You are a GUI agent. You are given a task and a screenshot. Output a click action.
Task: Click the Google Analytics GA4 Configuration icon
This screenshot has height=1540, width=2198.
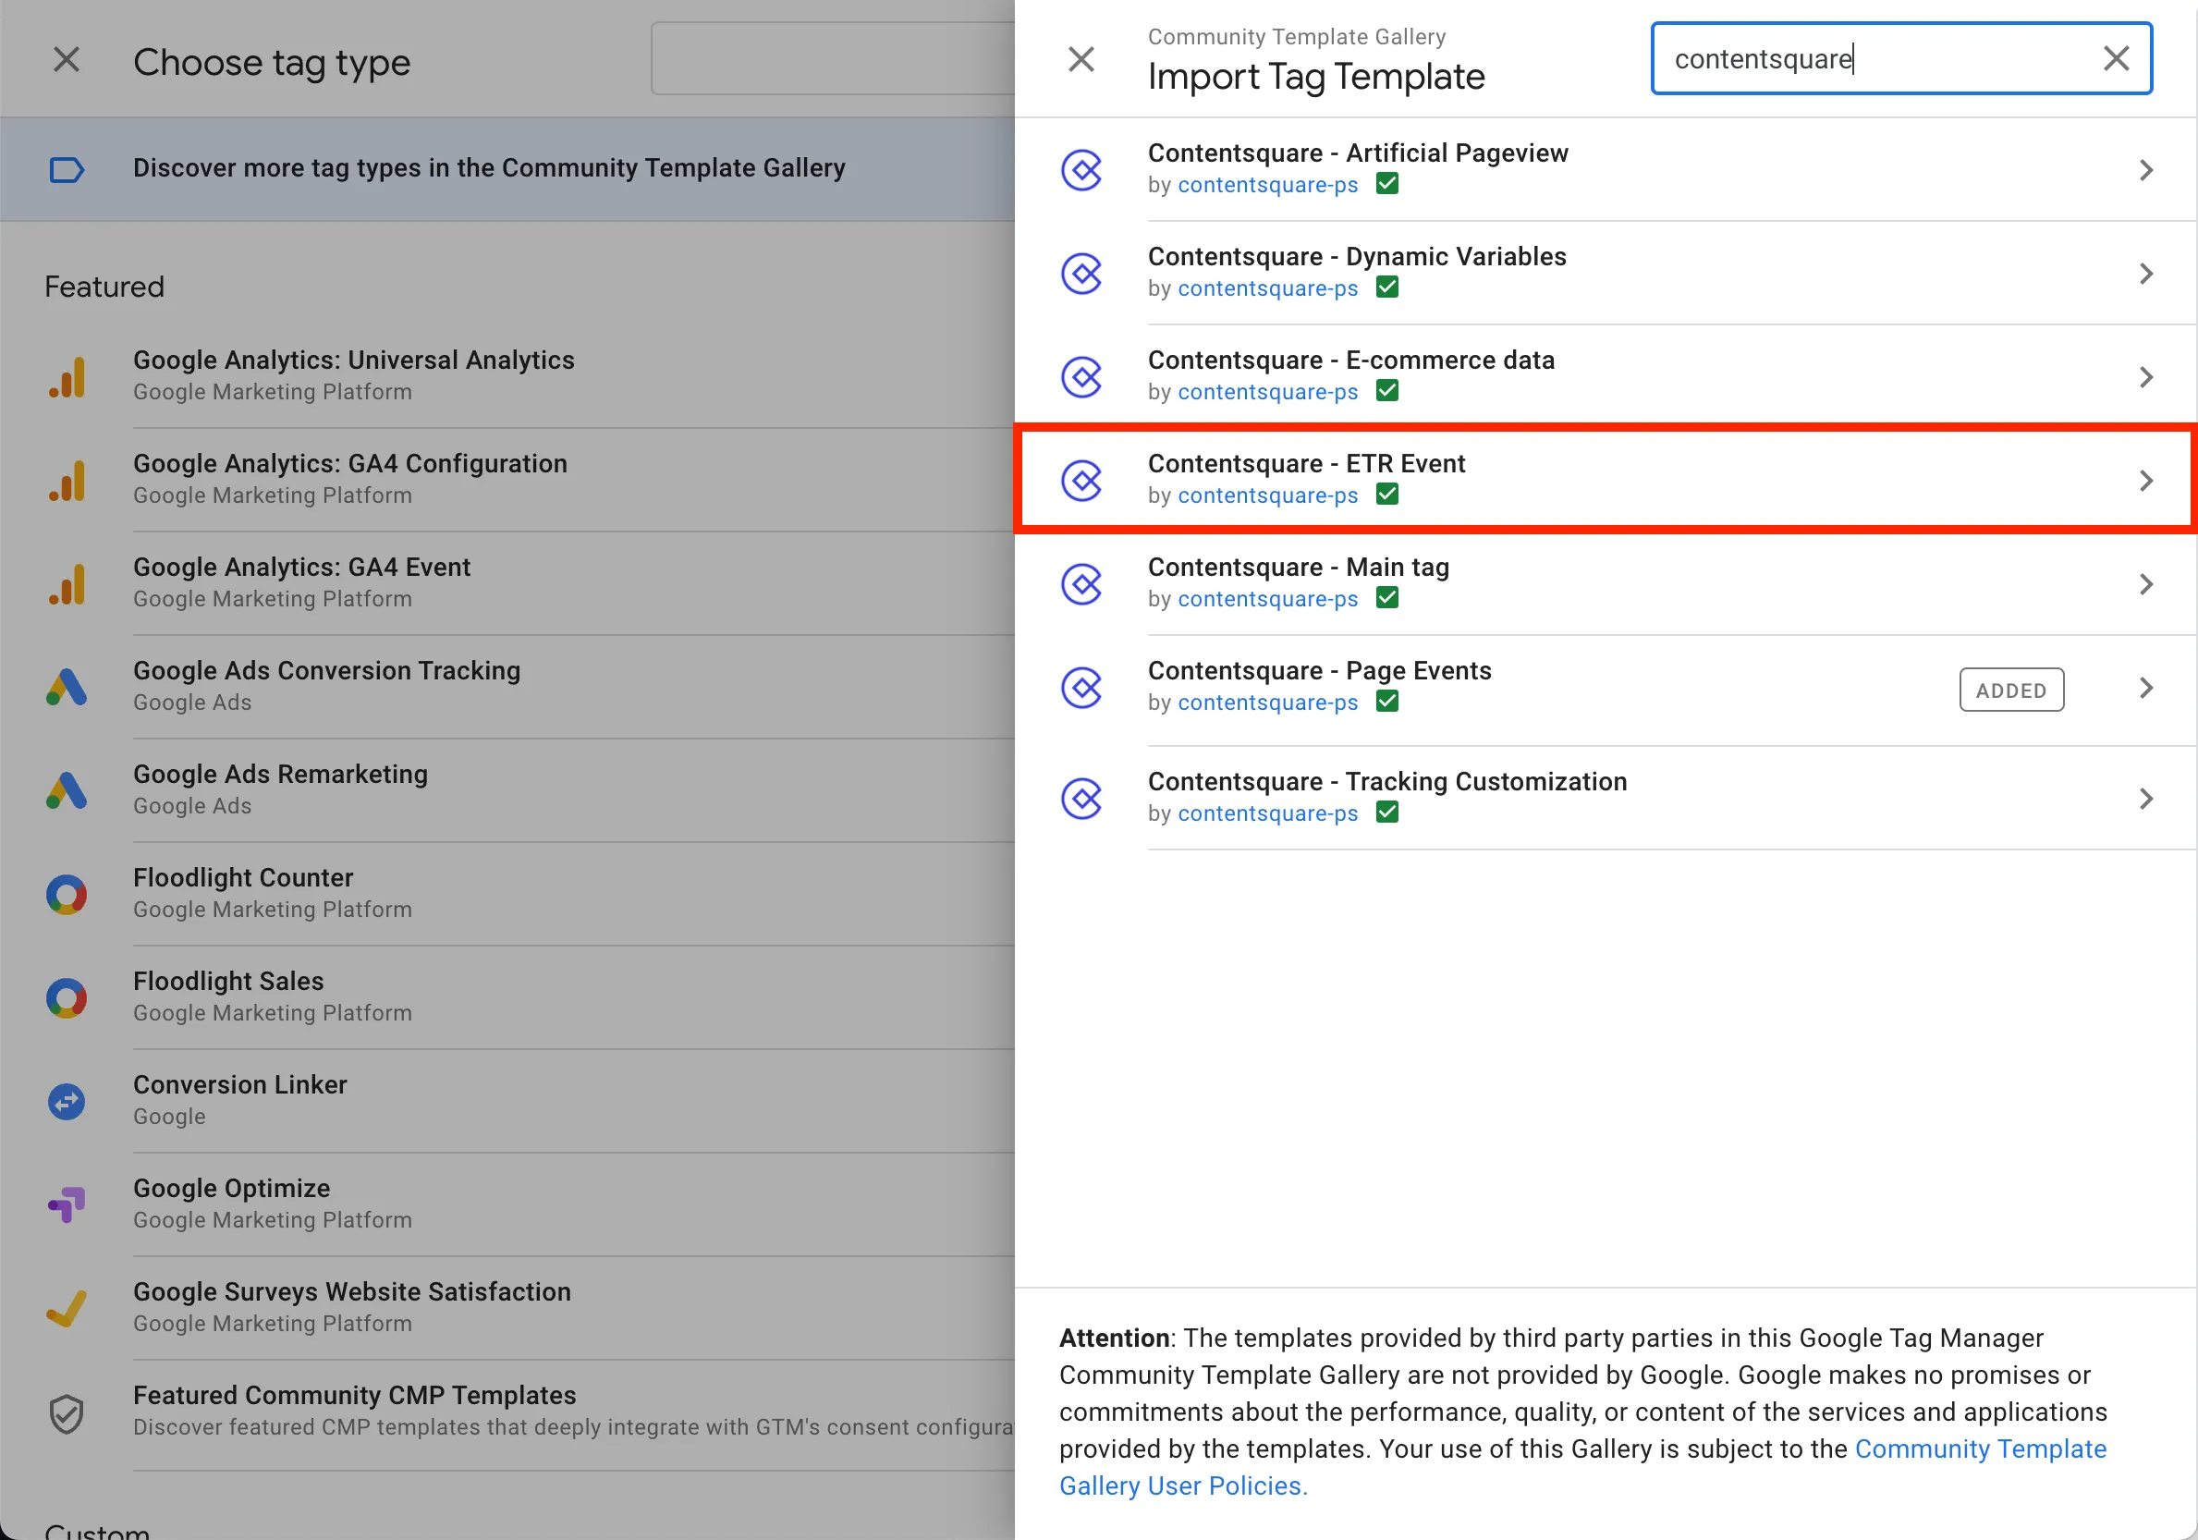(67, 481)
